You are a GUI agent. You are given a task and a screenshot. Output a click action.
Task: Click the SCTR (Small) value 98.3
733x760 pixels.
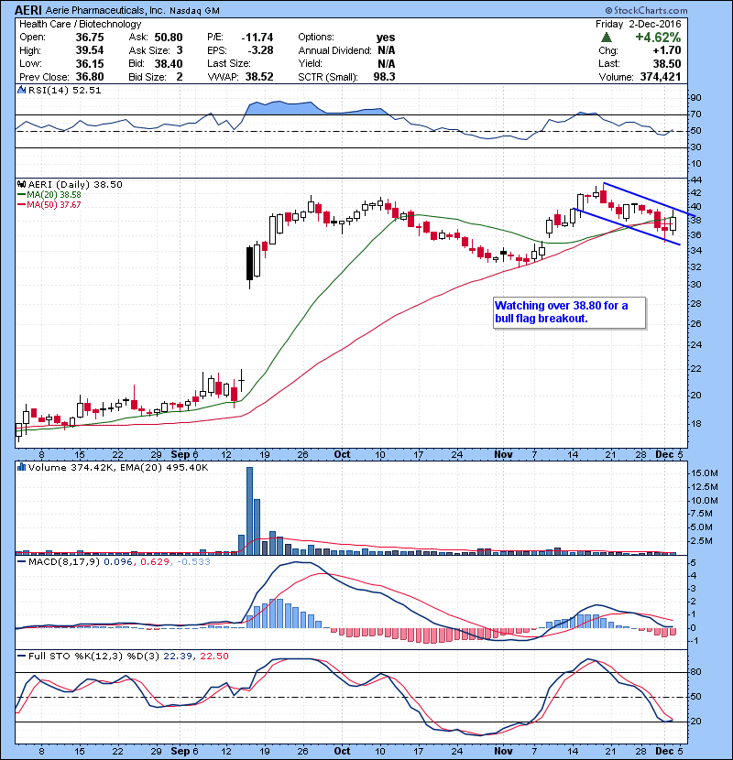(384, 77)
